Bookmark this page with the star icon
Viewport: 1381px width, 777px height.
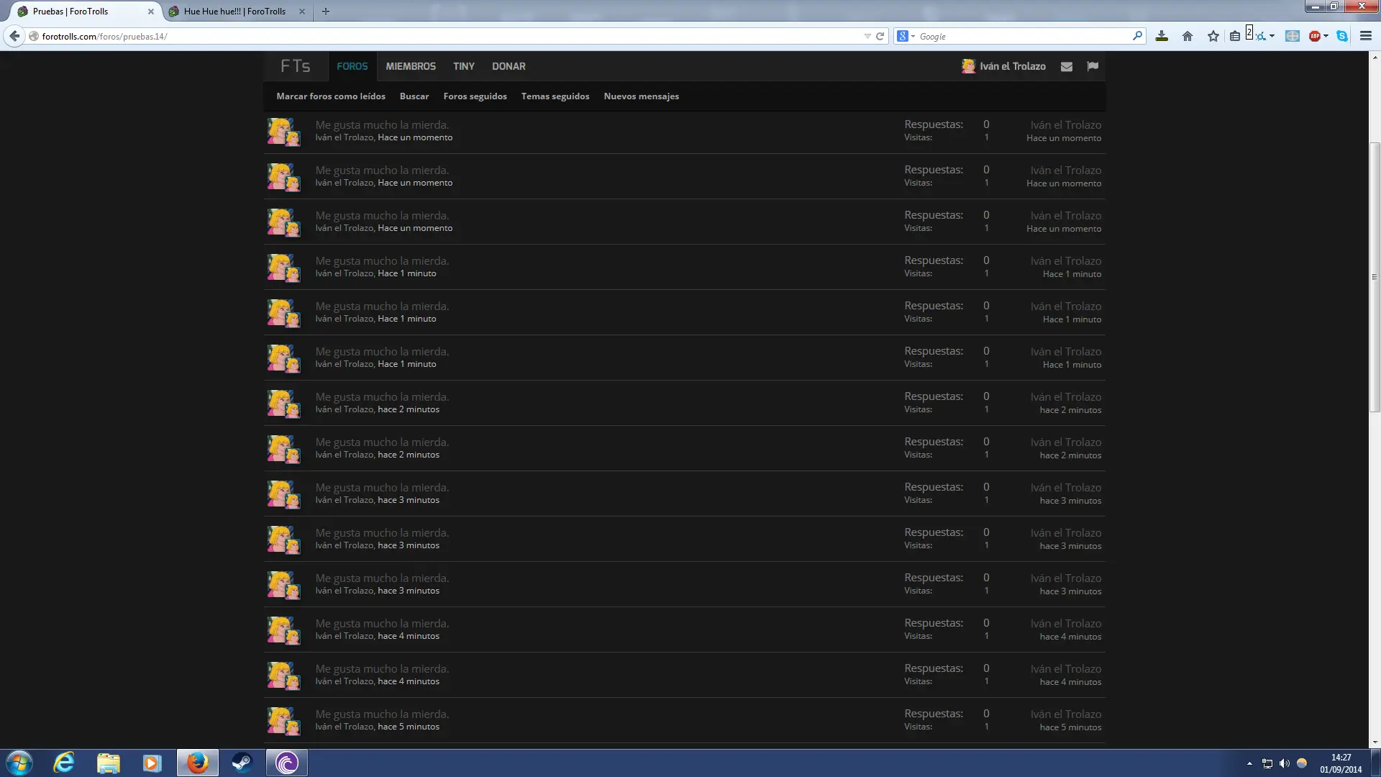pyautogui.click(x=1213, y=36)
